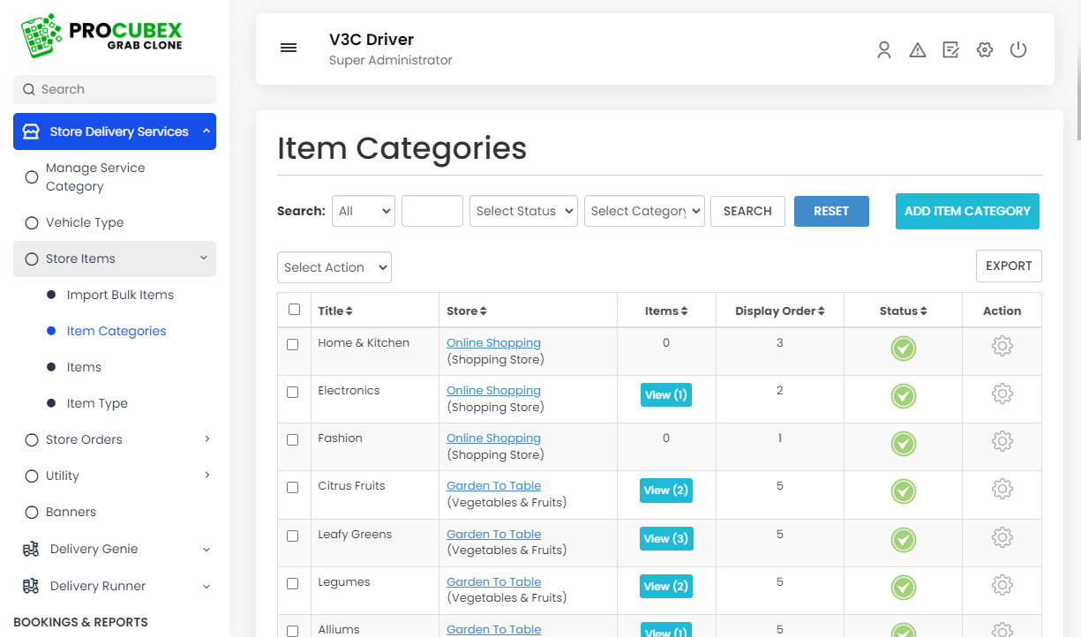The height and width of the screenshot is (637, 1081).
Task: Sort table by Store column arrows
Action: pyautogui.click(x=484, y=311)
